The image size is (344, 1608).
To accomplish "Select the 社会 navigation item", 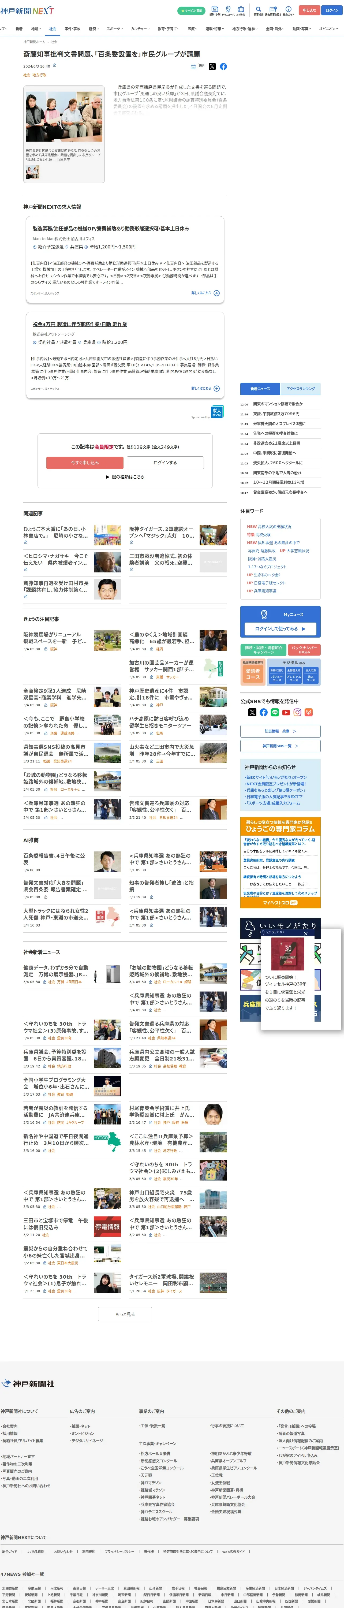I will (53, 29).
